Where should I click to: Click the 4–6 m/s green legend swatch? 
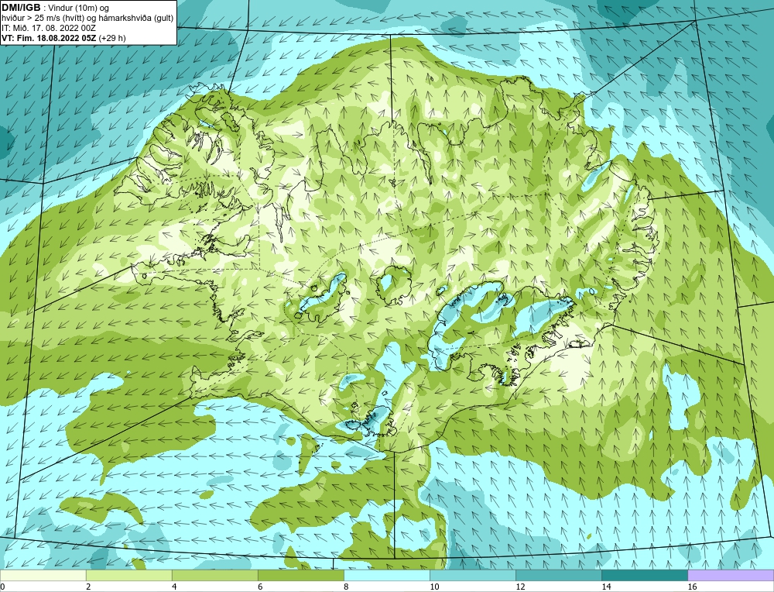(x=214, y=576)
